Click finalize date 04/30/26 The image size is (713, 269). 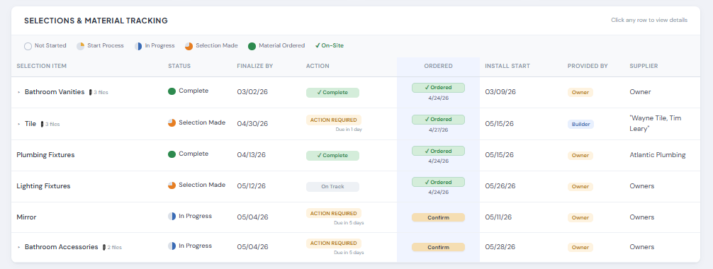(x=252, y=124)
